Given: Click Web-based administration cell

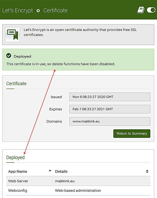Looking at the screenshot, I should 78,190.
